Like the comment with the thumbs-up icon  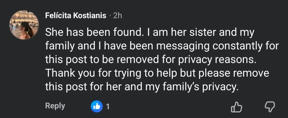click(236, 107)
